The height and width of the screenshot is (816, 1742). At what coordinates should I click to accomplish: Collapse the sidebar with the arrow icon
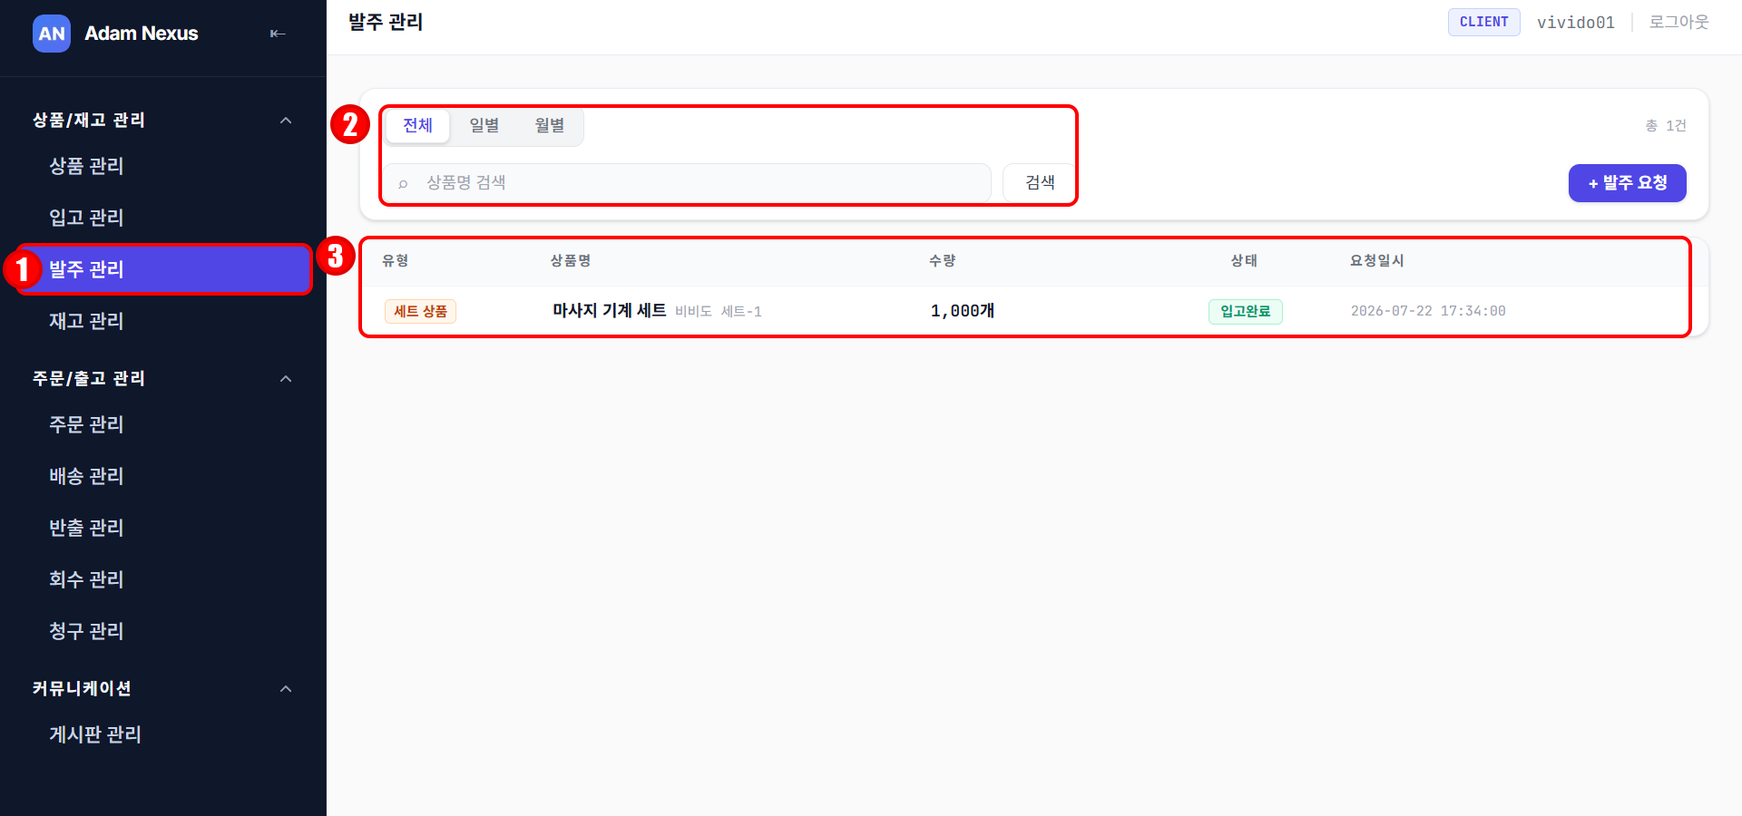click(278, 34)
